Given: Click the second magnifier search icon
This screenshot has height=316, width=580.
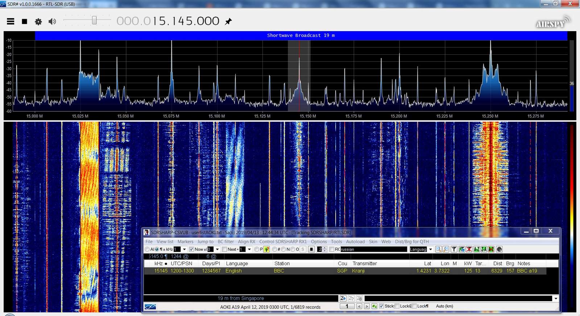Looking at the screenshot, I should point(446,249).
